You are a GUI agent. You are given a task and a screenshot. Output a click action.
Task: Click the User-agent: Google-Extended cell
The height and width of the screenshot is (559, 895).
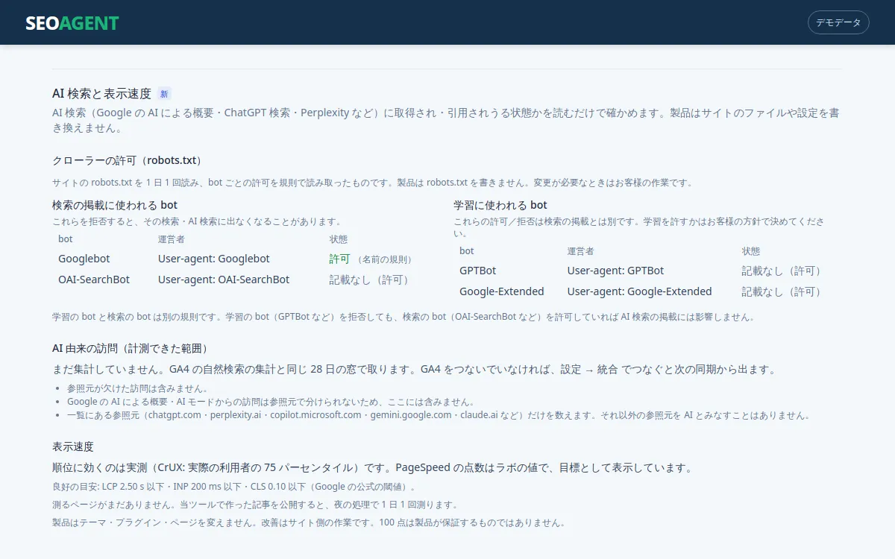click(x=640, y=291)
